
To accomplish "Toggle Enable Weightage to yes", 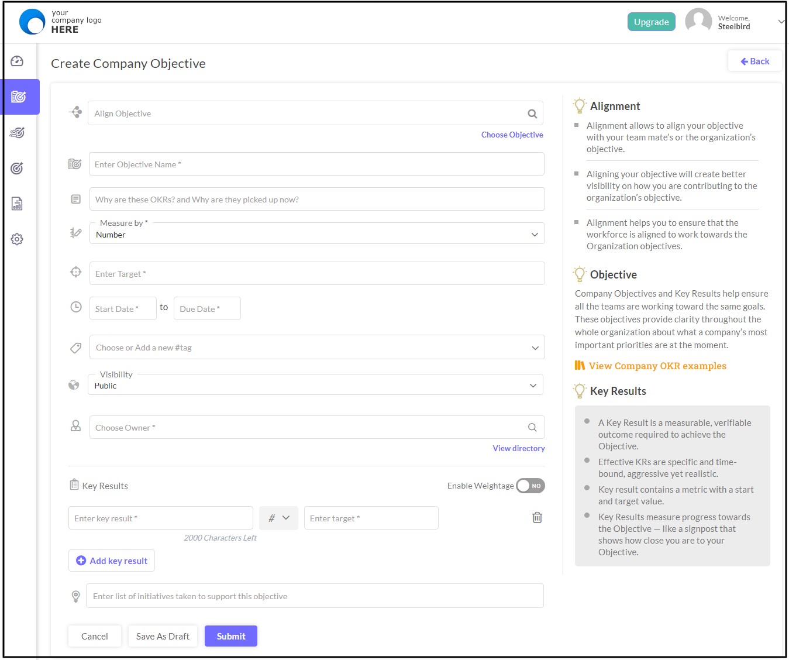I will [x=530, y=486].
